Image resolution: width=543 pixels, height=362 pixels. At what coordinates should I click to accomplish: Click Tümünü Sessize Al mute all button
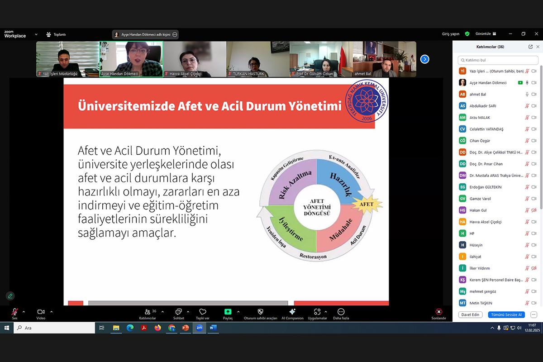(x=506, y=314)
